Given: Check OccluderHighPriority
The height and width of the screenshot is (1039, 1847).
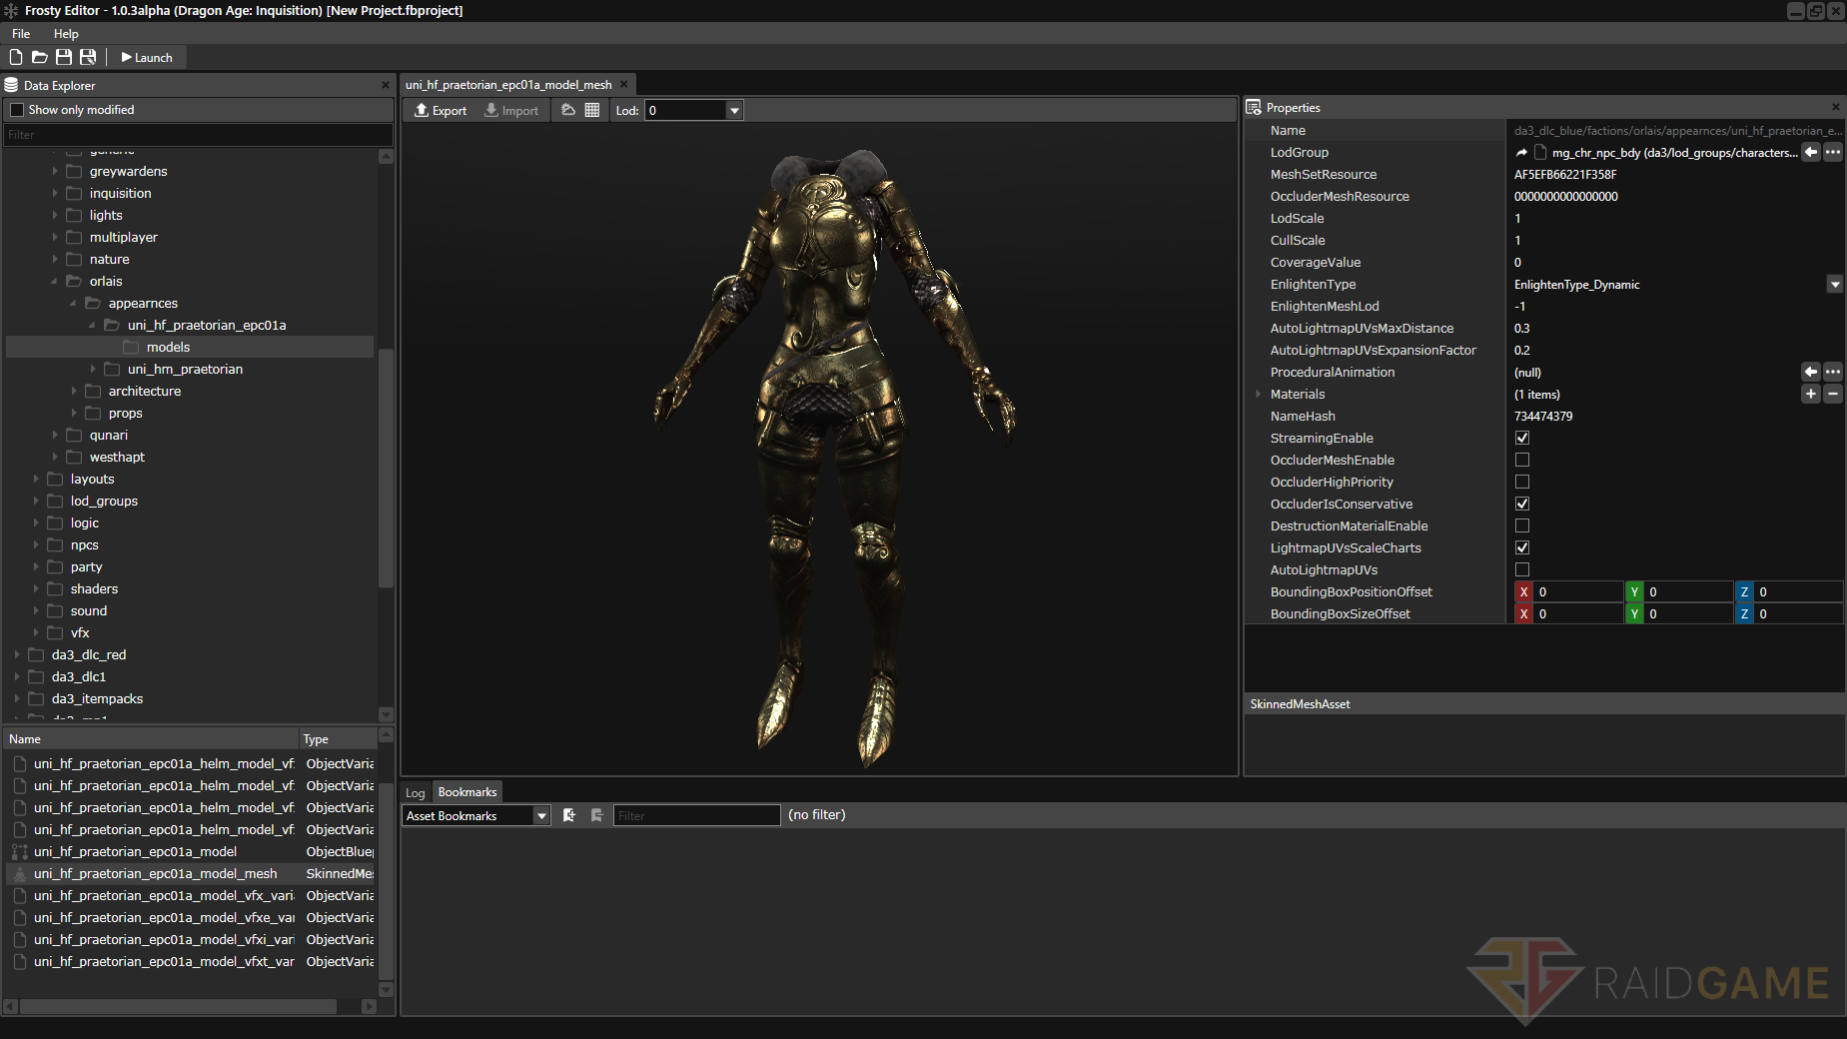Looking at the screenshot, I should [x=1522, y=482].
